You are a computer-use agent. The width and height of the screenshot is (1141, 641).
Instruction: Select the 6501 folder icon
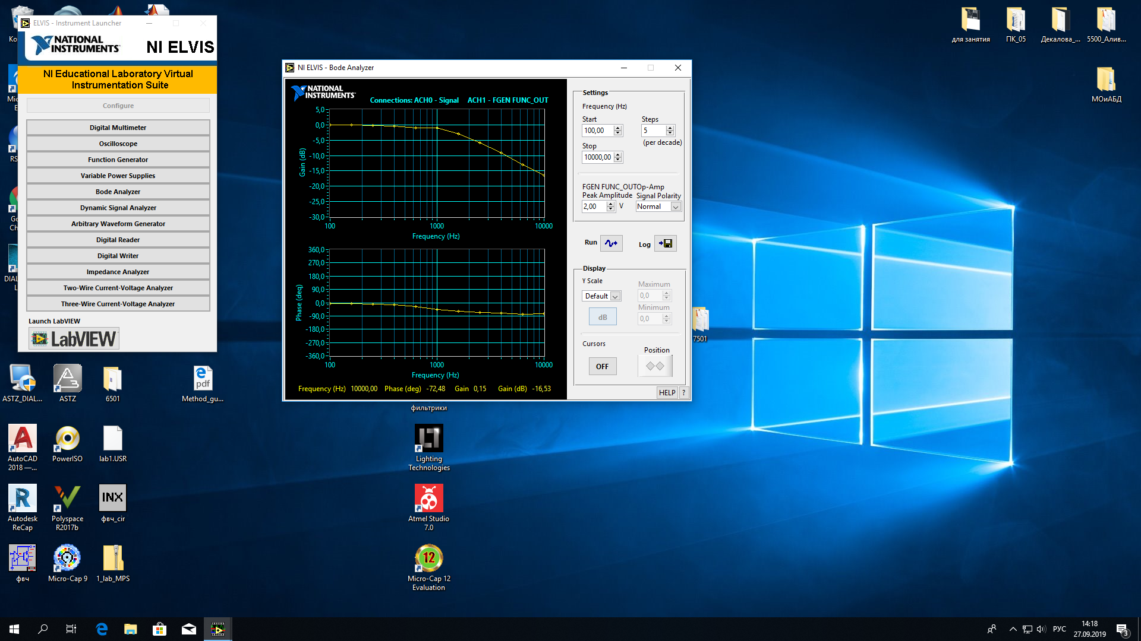click(113, 384)
